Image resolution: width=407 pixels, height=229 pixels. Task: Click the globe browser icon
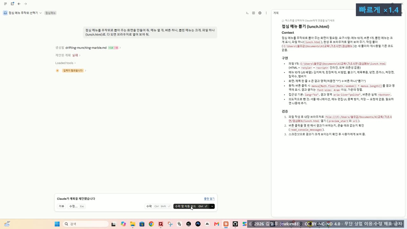(x=260, y=13)
